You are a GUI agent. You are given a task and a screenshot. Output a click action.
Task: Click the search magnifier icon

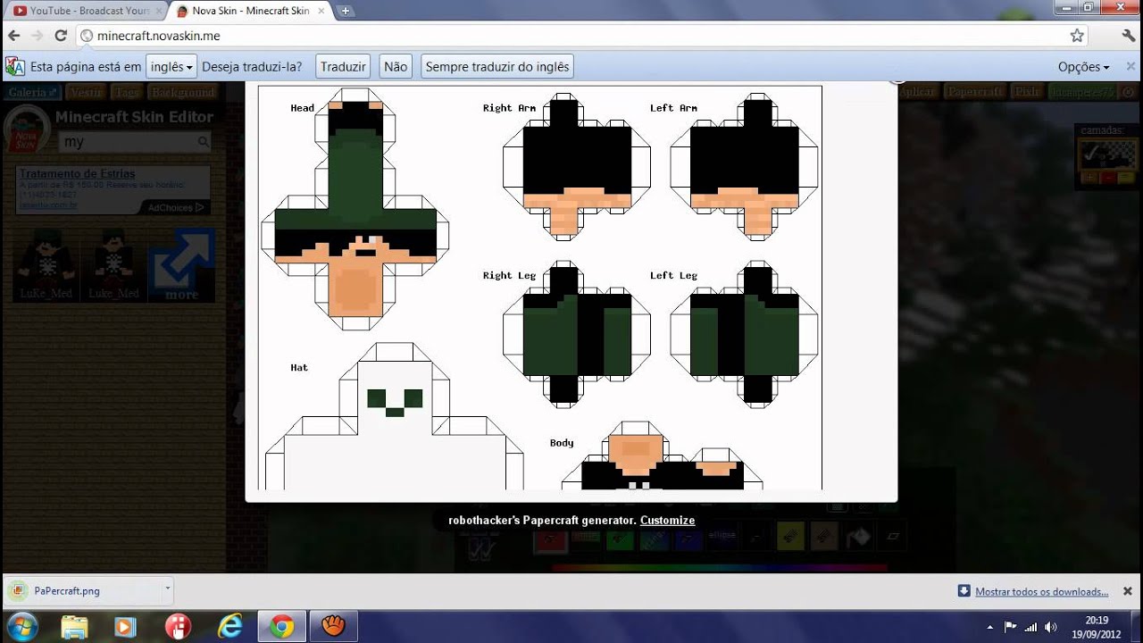[x=204, y=142]
